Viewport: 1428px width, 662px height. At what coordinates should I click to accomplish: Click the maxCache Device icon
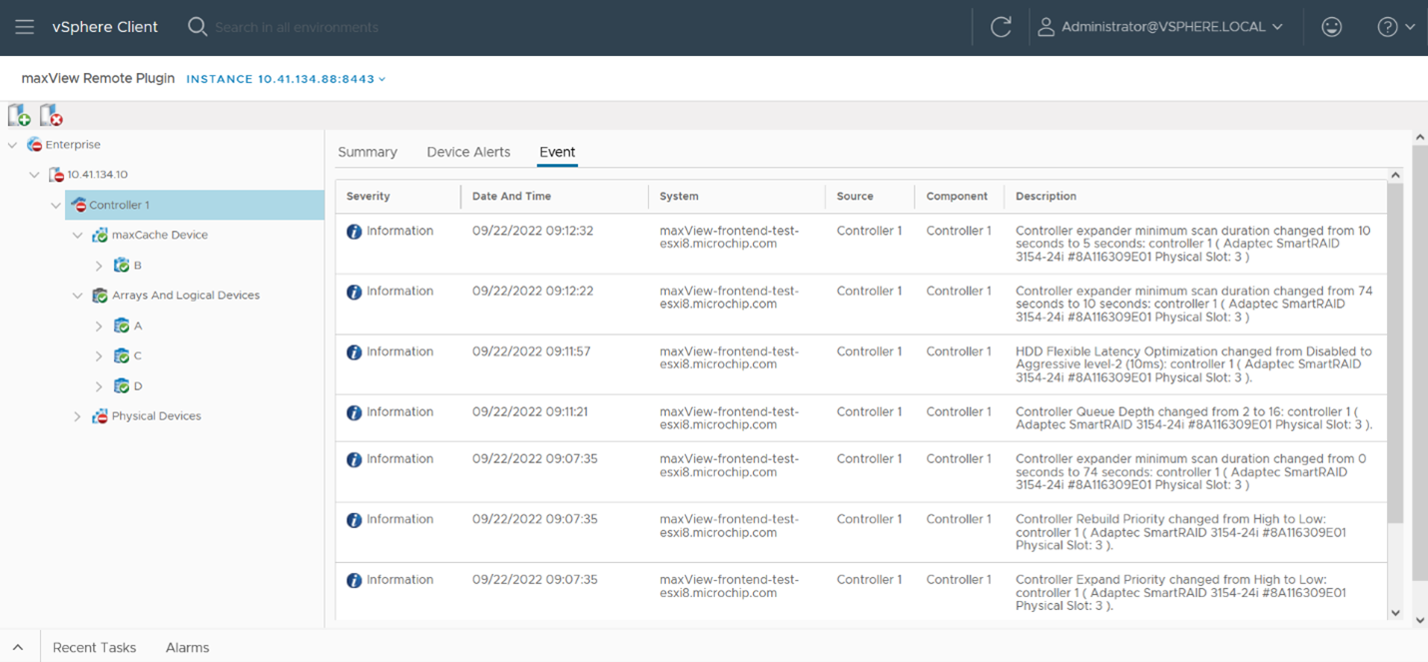pyautogui.click(x=100, y=236)
